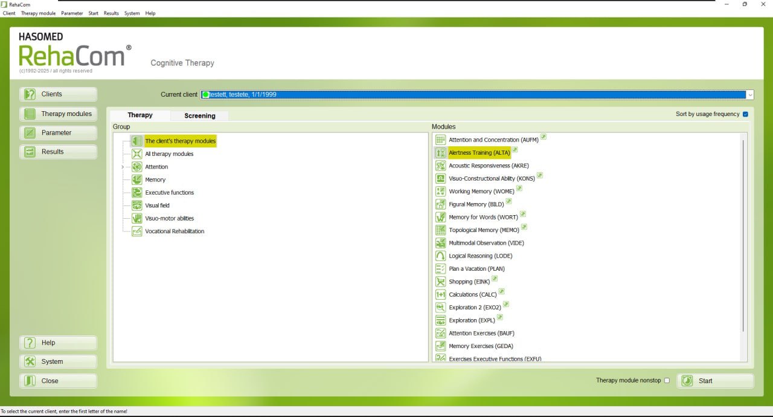Screen dimensions: 773x417
Task: Open the System menu in menu bar
Action: tap(132, 13)
